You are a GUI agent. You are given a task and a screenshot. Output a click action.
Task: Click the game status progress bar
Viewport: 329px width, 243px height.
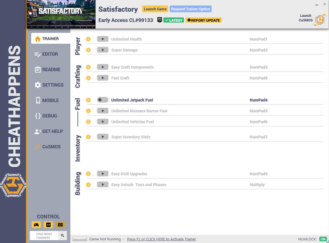point(80,239)
